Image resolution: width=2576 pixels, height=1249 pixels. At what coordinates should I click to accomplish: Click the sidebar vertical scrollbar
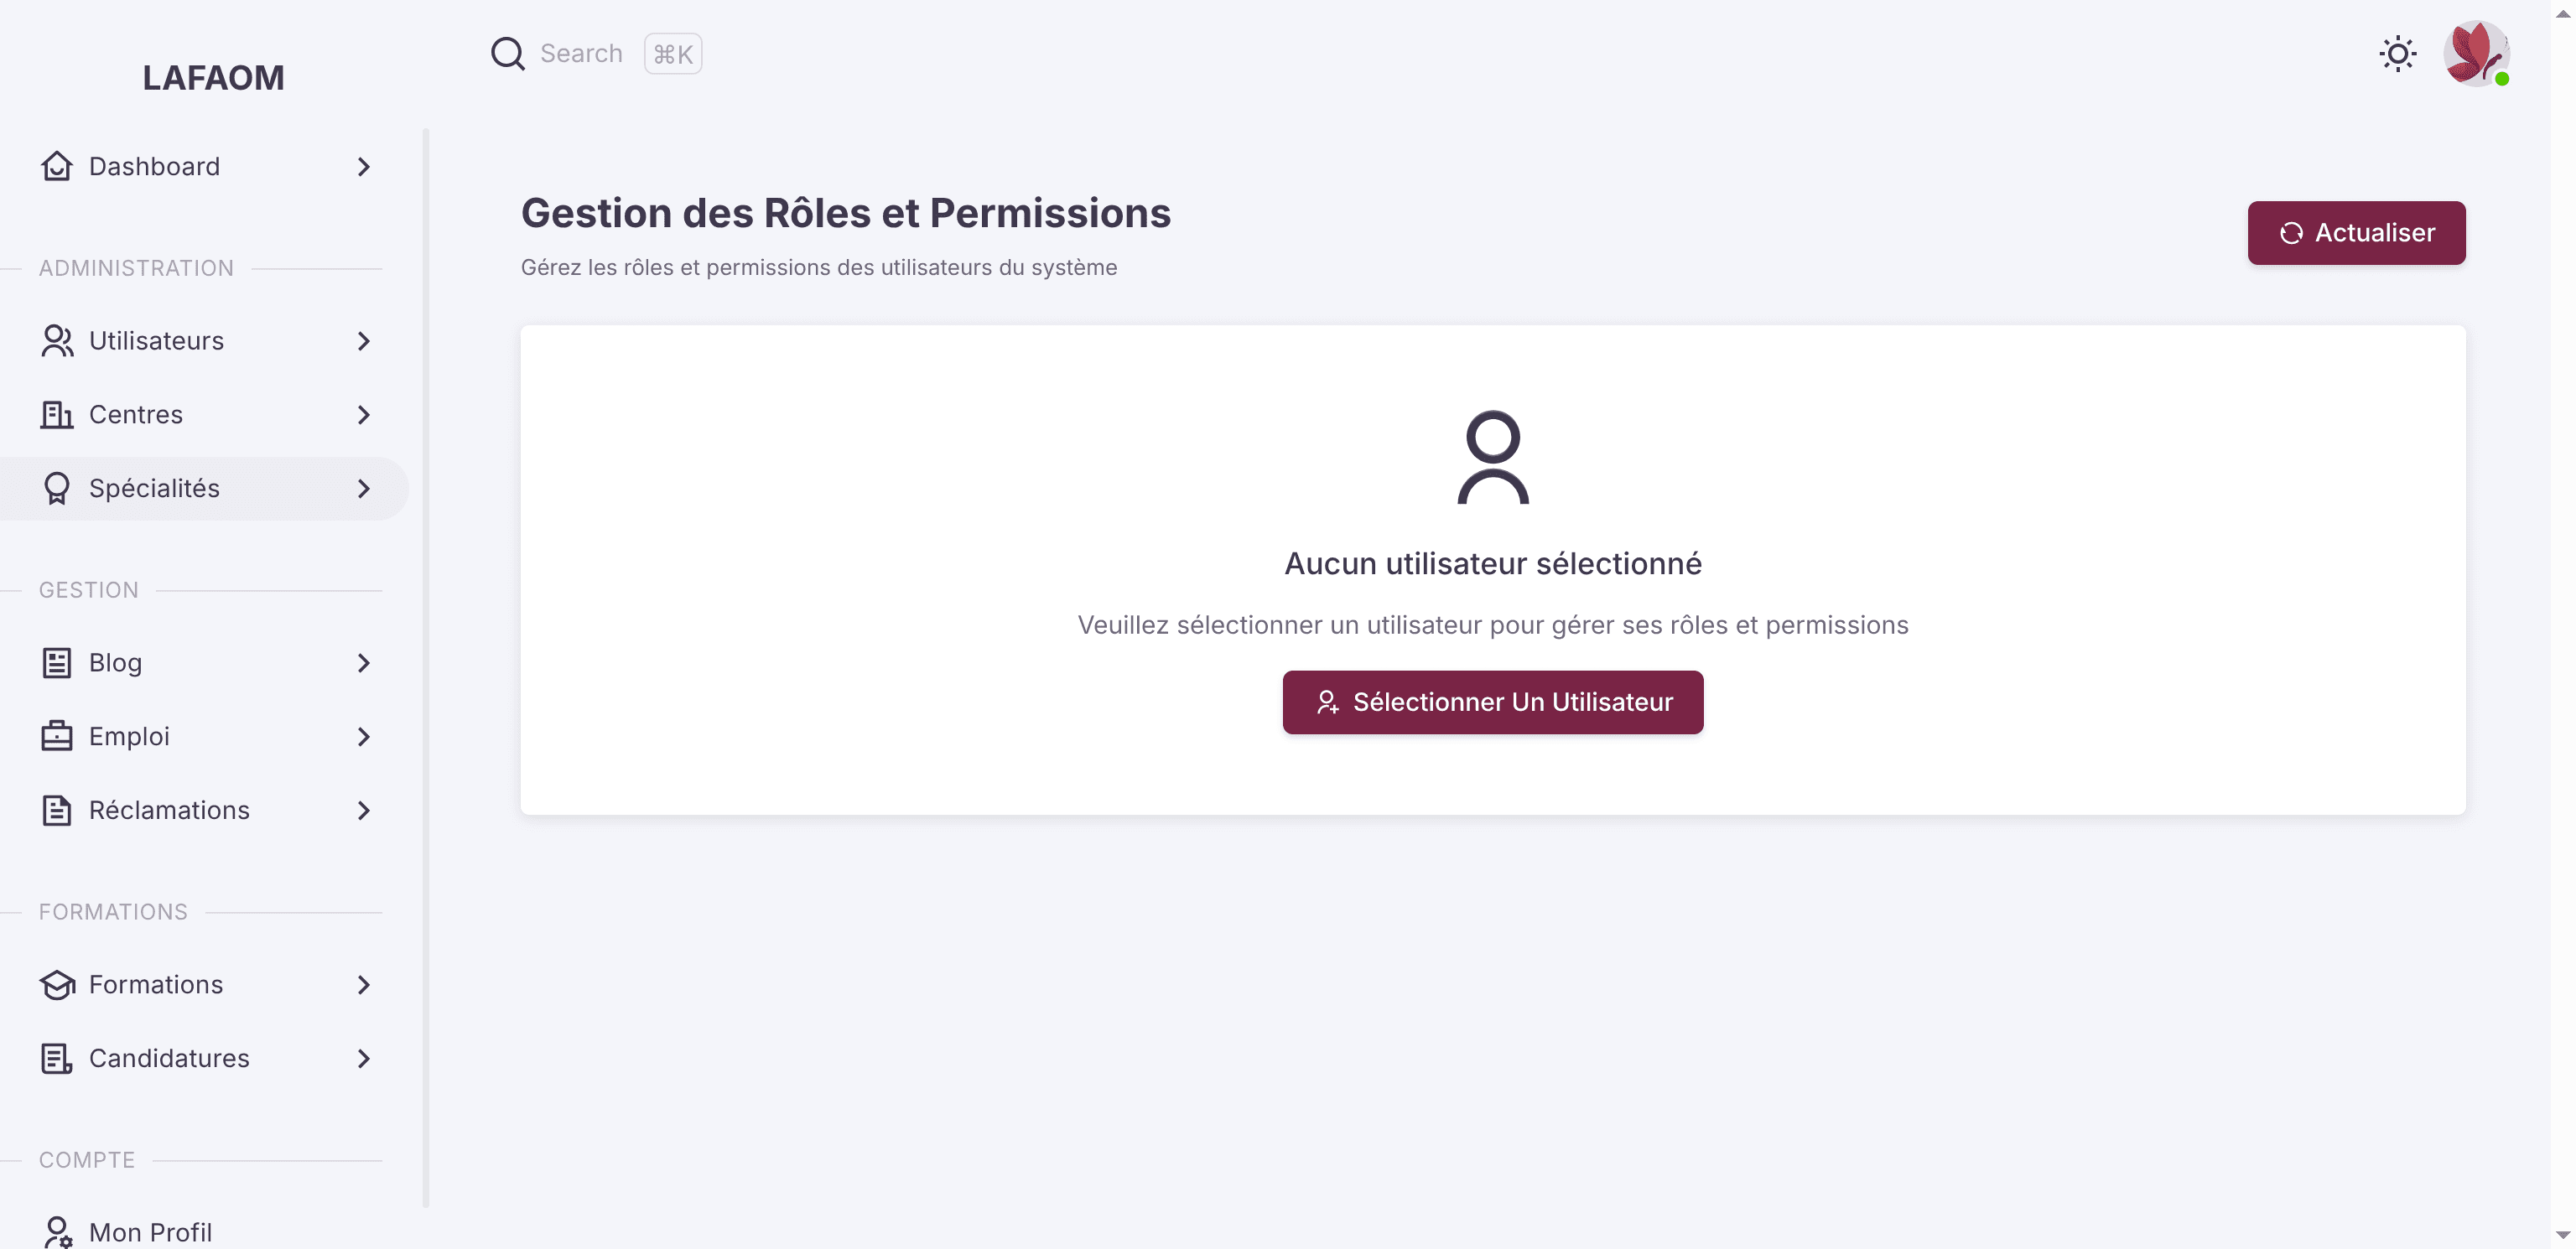426,667
